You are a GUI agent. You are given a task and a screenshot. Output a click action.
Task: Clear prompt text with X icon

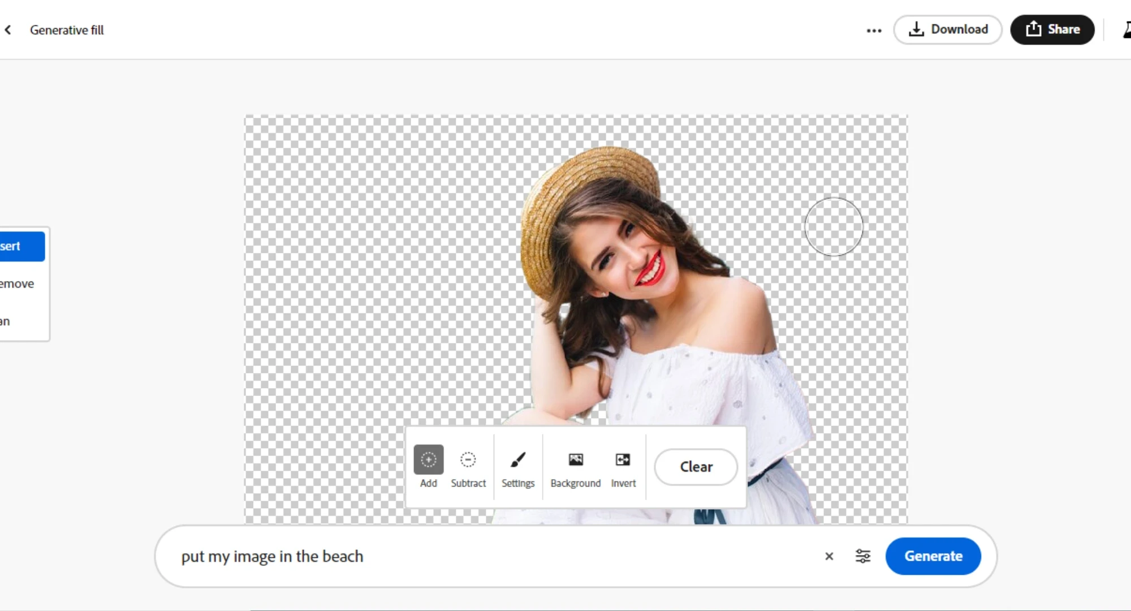pos(829,556)
